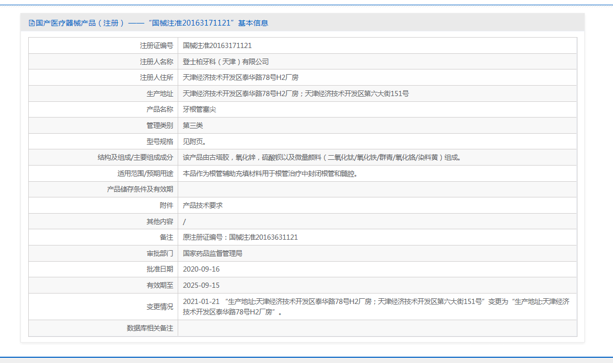Image resolution: width=613 pixels, height=363 pixels.
Task: Click the 管理类别 value "第三类"
Action: point(192,125)
